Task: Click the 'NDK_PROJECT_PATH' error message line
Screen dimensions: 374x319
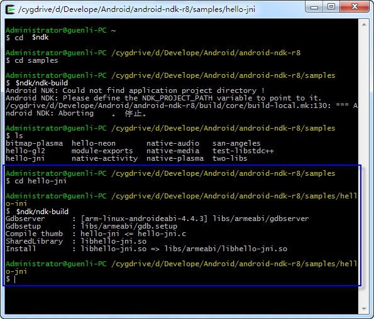Action: tap(163, 98)
